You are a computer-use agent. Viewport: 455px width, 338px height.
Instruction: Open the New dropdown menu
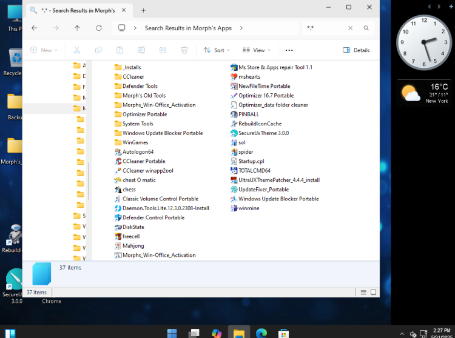click(44, 50)
